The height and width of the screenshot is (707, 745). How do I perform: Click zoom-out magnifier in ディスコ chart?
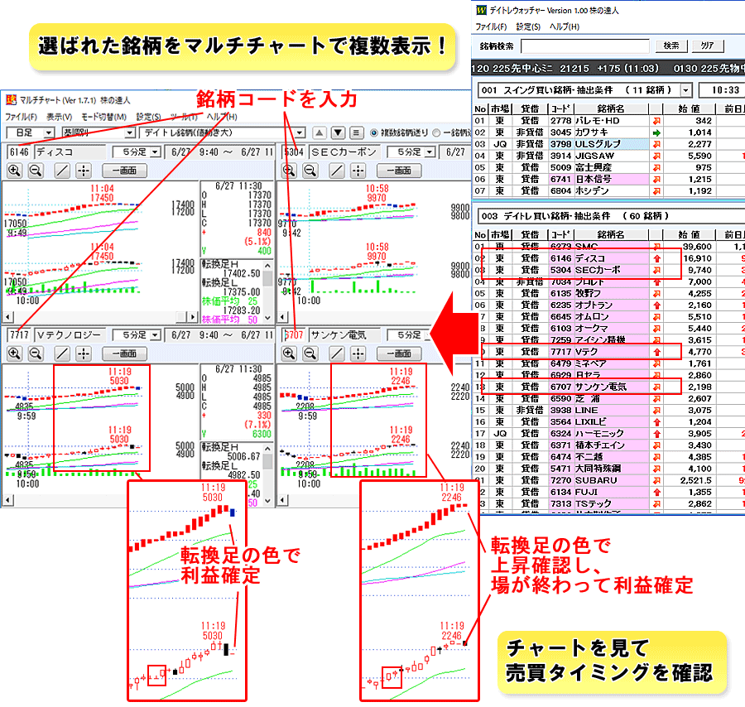click(x=36, y=171)
